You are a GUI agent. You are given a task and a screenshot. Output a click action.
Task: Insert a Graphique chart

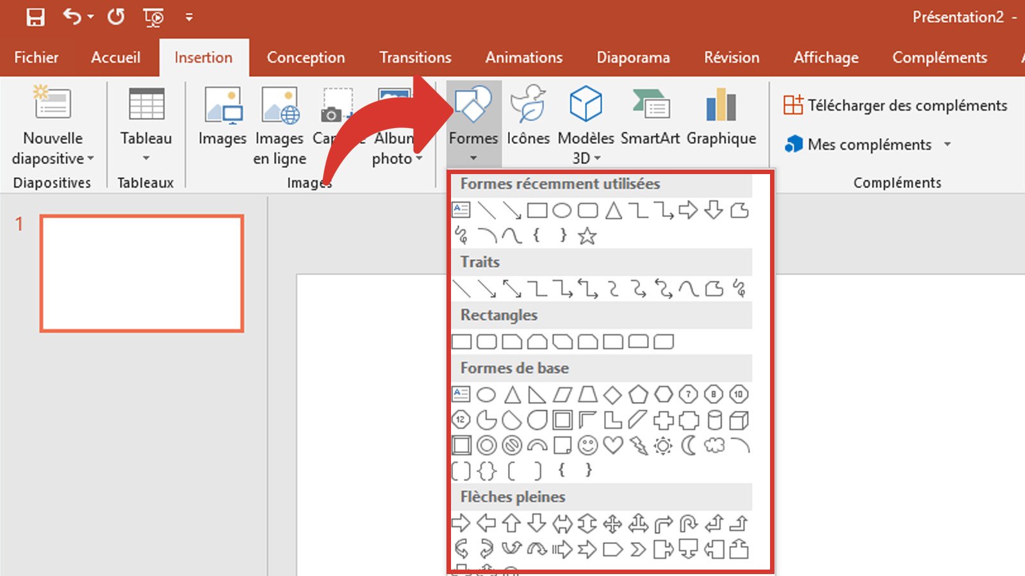pyautogui.click(x=721, y=115)
